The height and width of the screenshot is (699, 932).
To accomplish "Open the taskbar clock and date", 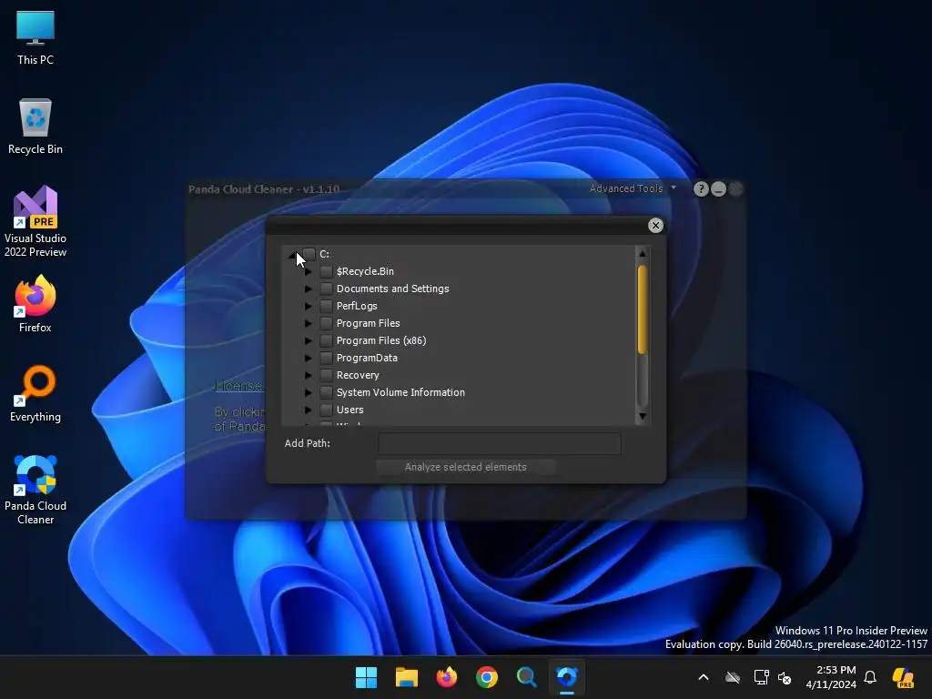I will pos(831,677).
